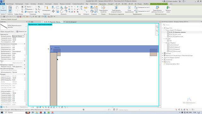Select the vertical brown beam in the drawing
The width and height of the screenshot is (202, 114).
53,79
